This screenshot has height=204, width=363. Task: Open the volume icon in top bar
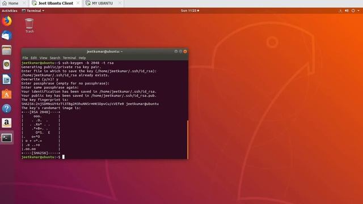347,11
